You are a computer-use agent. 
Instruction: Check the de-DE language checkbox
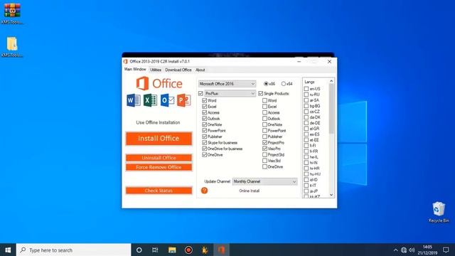point(306,123)
